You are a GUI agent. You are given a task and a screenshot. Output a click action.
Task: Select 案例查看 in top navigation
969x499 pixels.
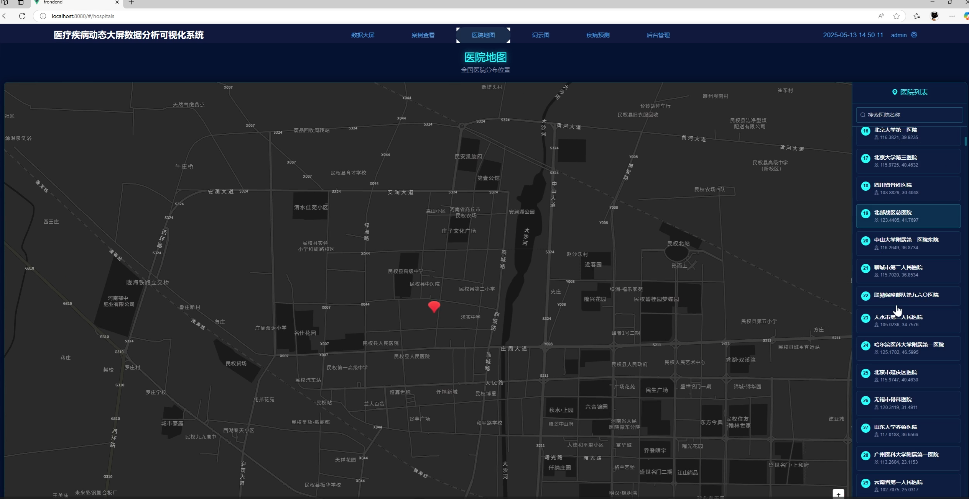(x=423, y=35)
